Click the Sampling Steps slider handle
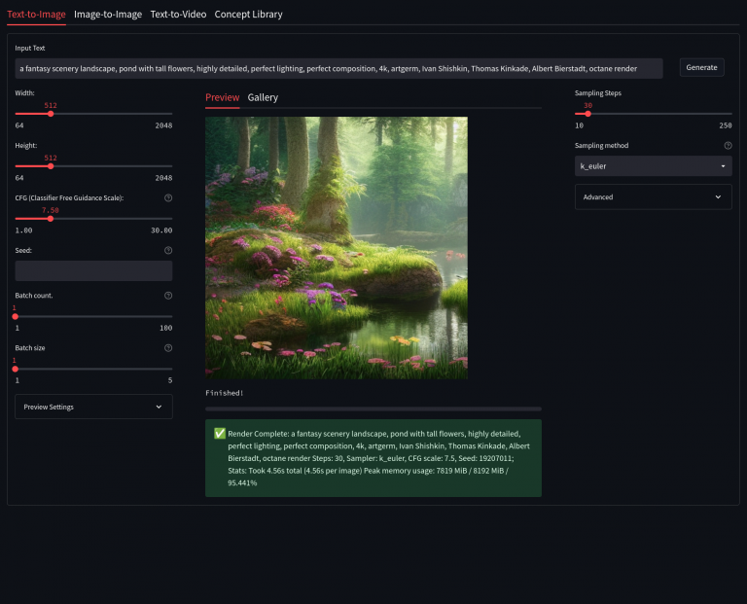The image size is (747, 604). pos(587,114)
